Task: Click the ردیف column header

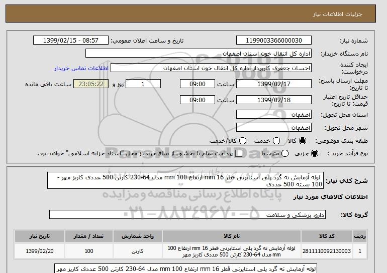Action: coord(360,236)
